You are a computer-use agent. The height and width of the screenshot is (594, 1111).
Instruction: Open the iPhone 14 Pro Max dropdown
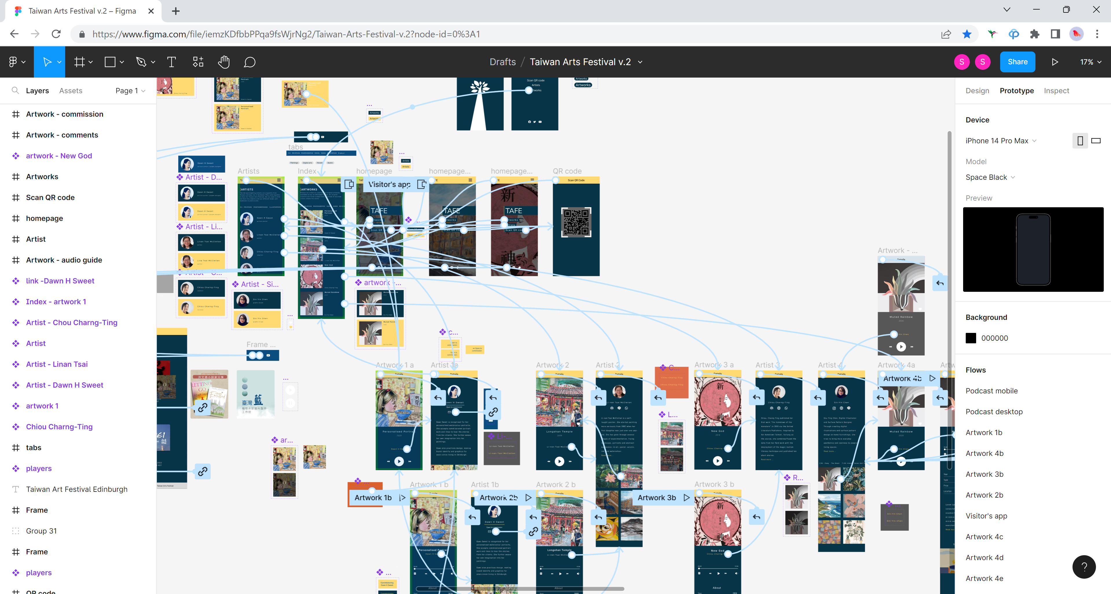point(1000,141)
